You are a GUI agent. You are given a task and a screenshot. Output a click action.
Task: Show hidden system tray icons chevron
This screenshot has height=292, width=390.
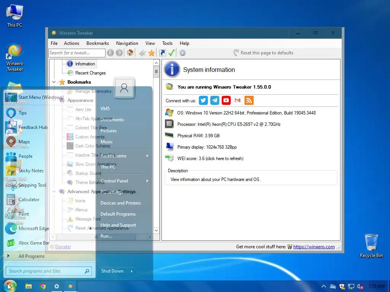(x=324, y=286)
